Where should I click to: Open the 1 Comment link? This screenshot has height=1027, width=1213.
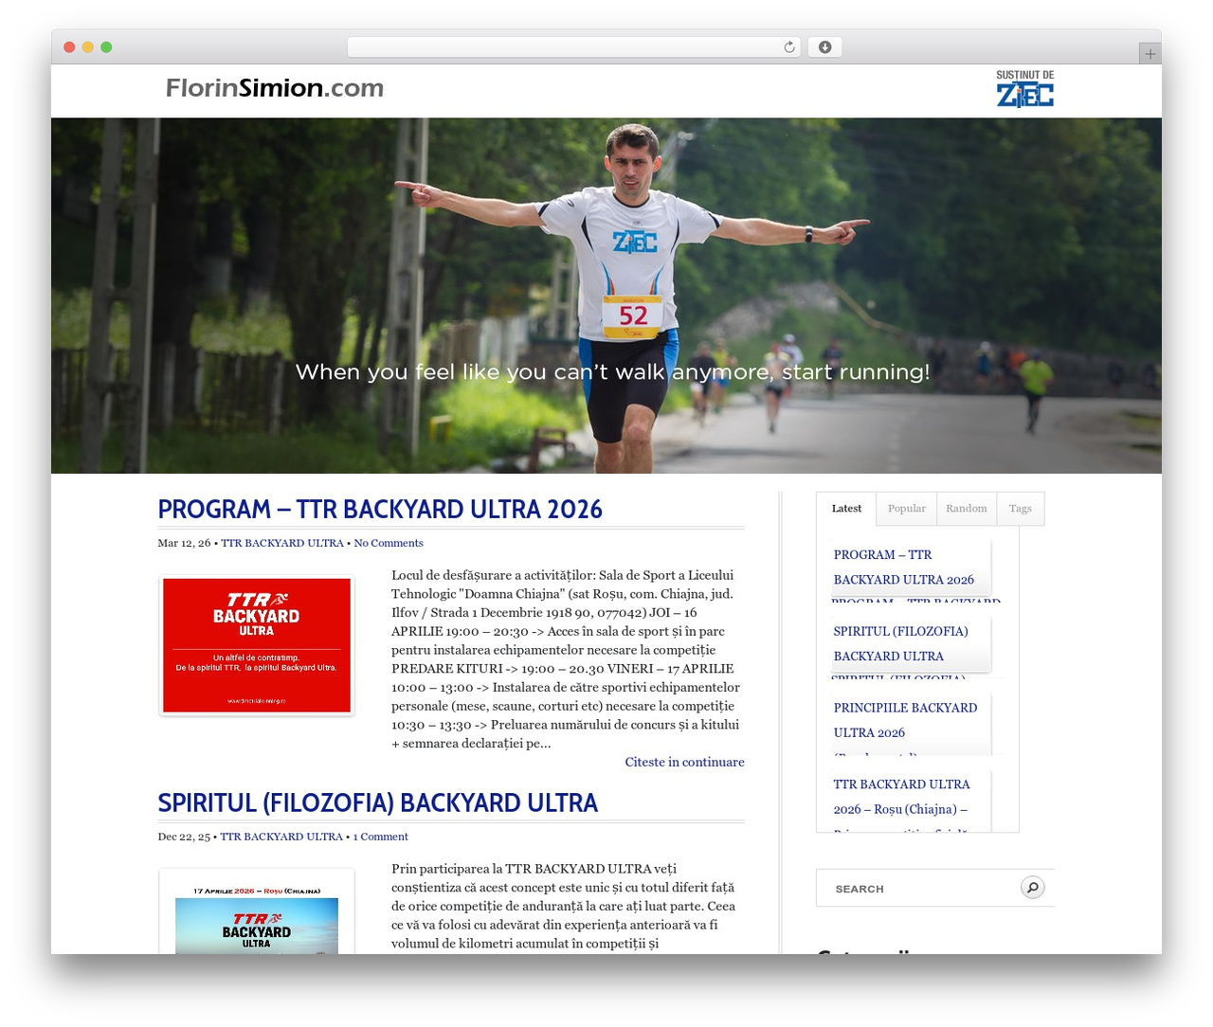pos(381,837)
